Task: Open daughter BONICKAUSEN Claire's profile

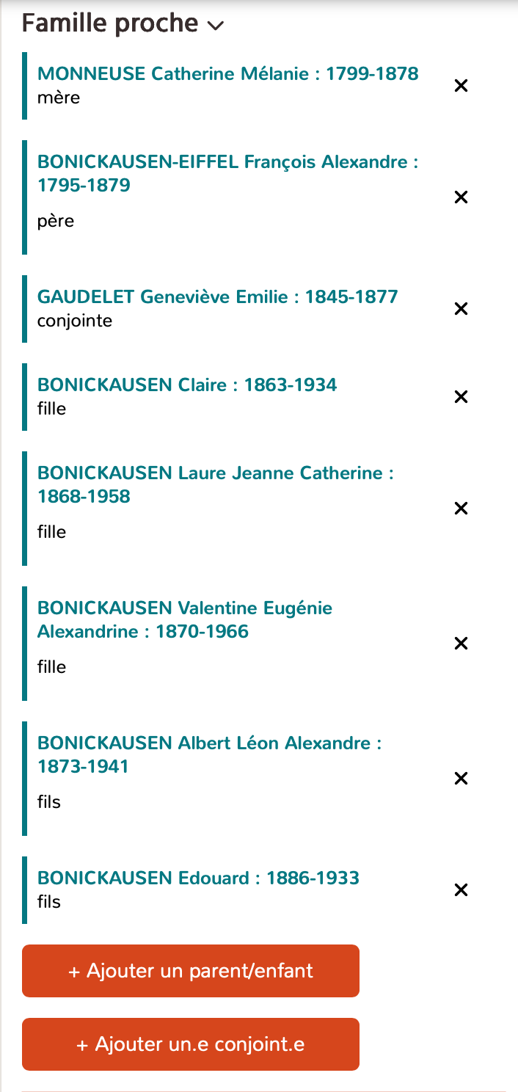Action: pos(187,385)
